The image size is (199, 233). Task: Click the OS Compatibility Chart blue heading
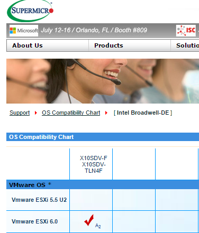click(x=41, y=137)
